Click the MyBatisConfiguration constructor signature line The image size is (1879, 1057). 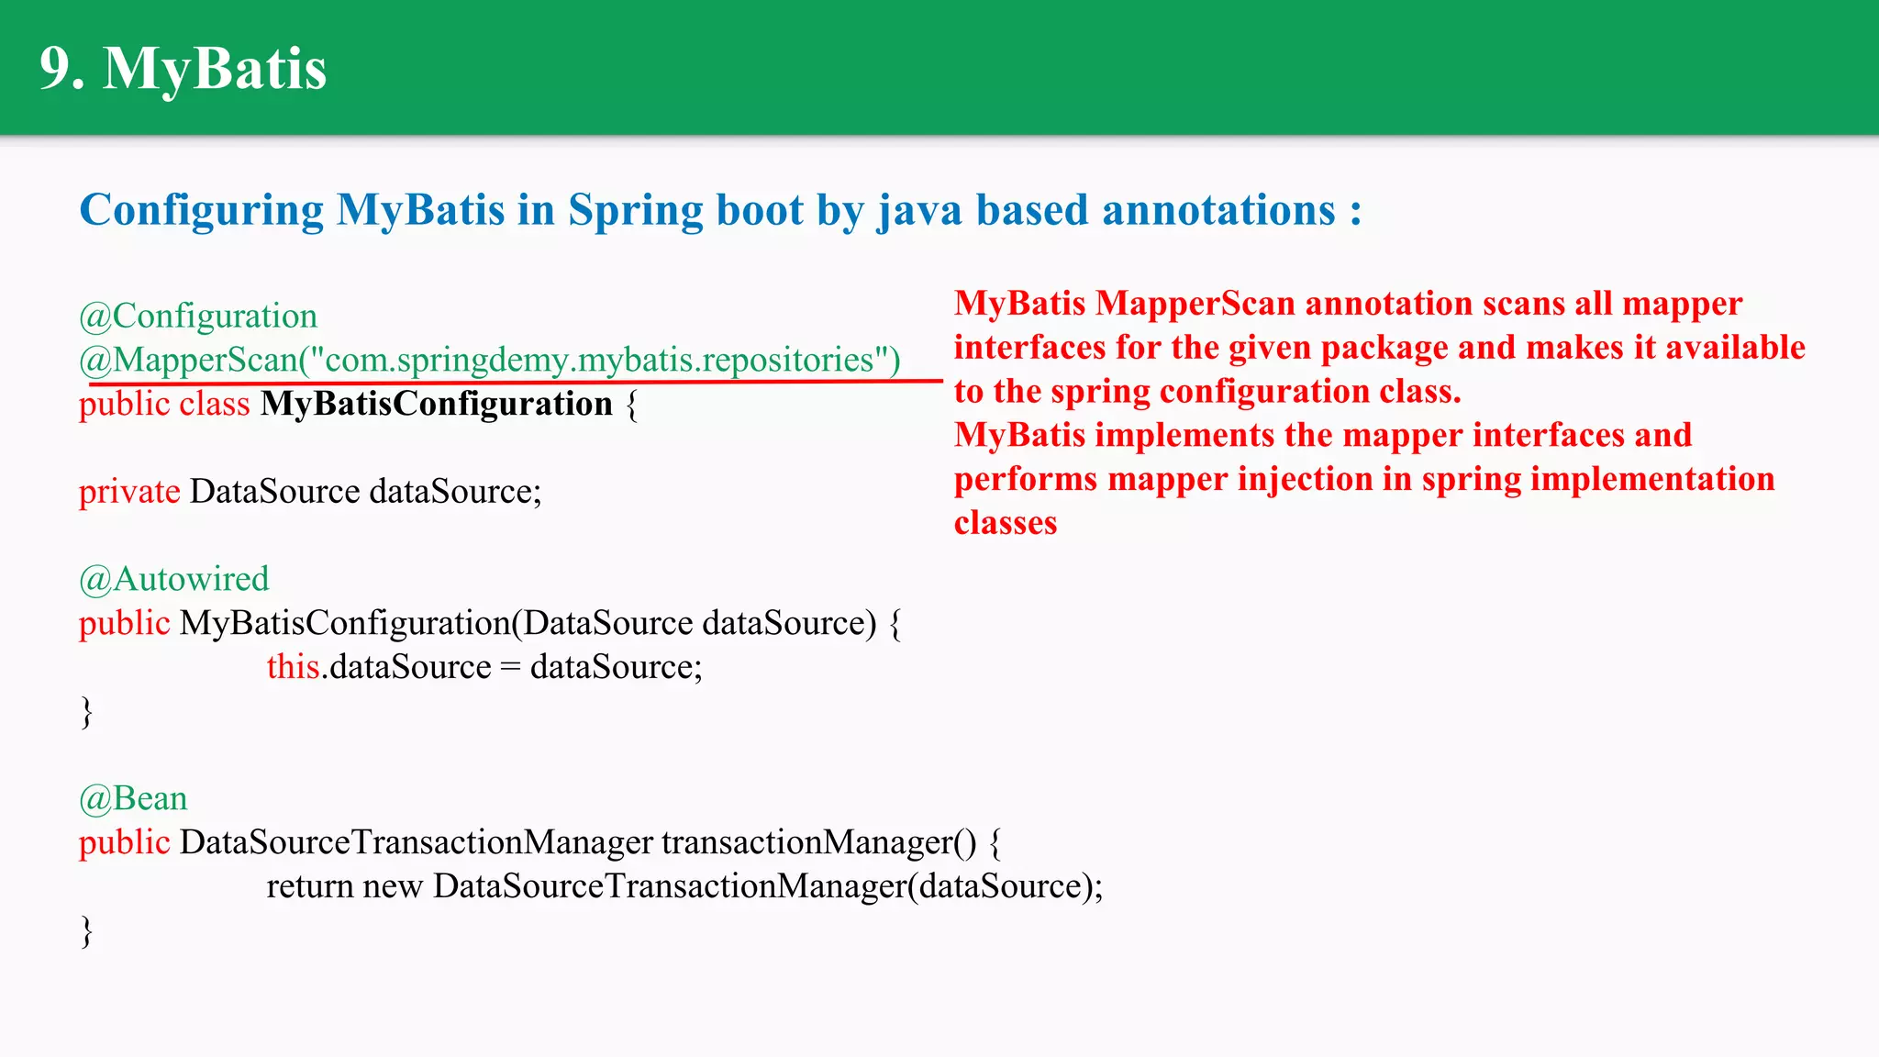[490, 623]
